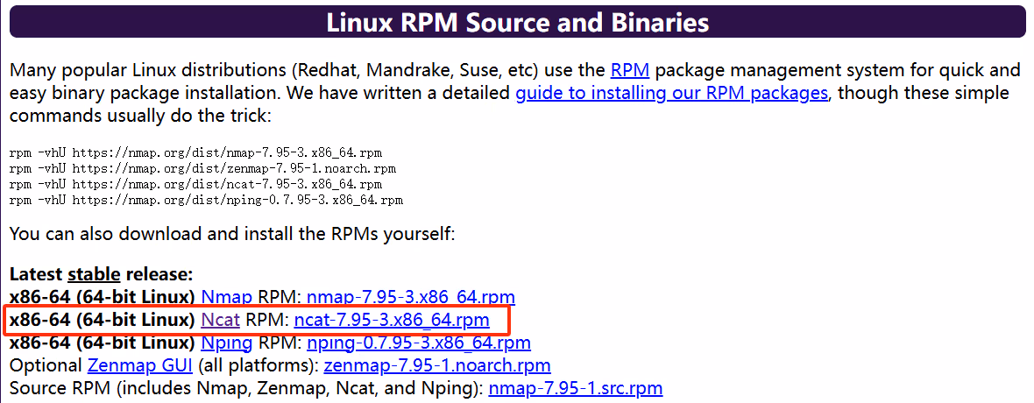Click the underlined word stable
Viewport: 1034px width, 403px height.
point(95,274)
